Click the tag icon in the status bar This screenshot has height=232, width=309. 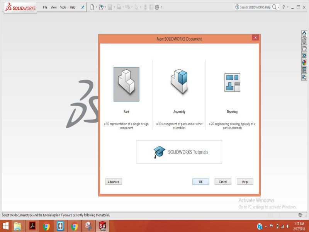tap(301, 215)
